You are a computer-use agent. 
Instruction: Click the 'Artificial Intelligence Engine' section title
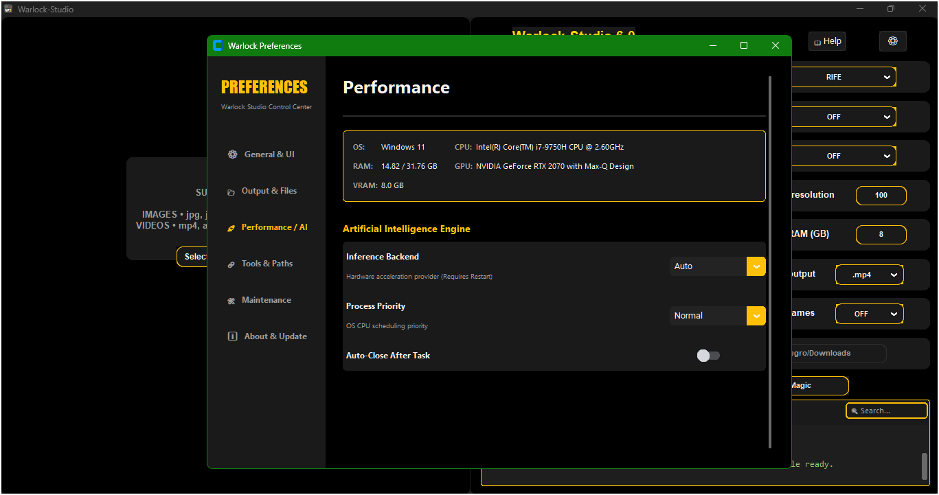point(407,229)
